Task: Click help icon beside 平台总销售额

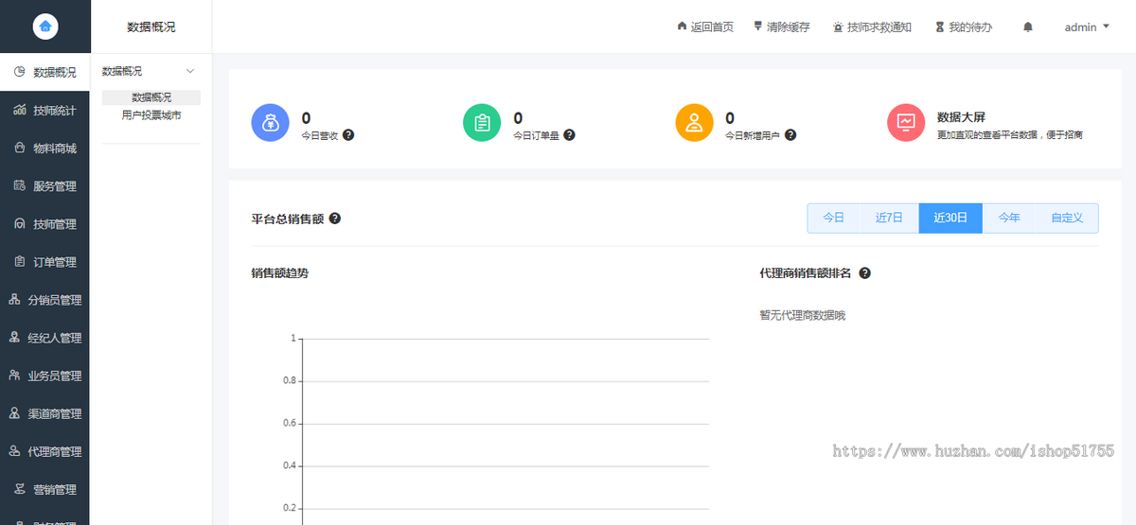Action: [334, 219]
